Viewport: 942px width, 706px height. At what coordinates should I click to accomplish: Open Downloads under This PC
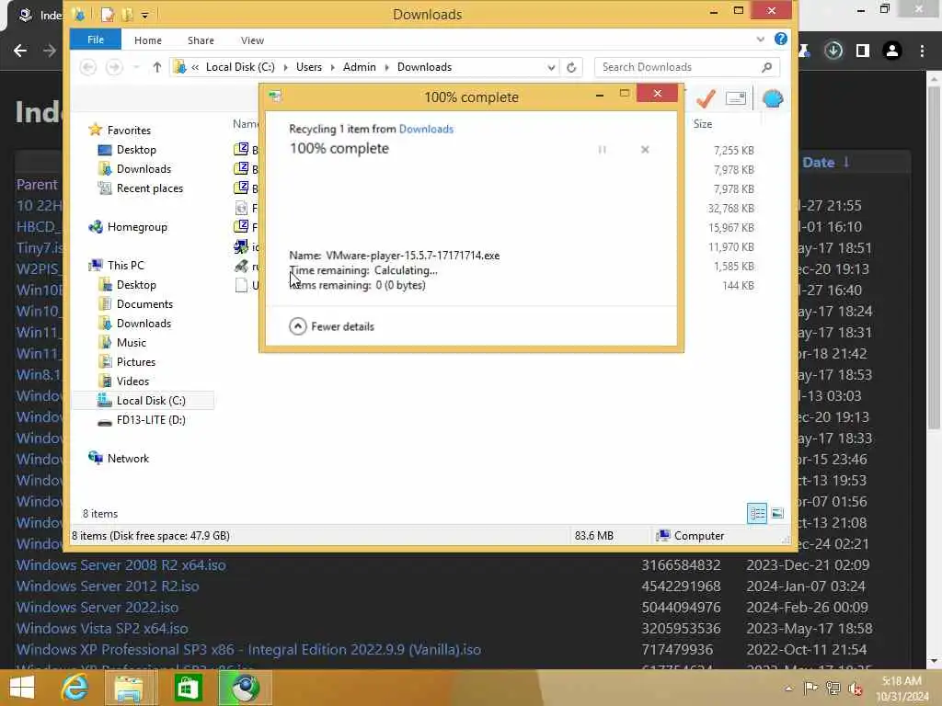coord(144,323)
